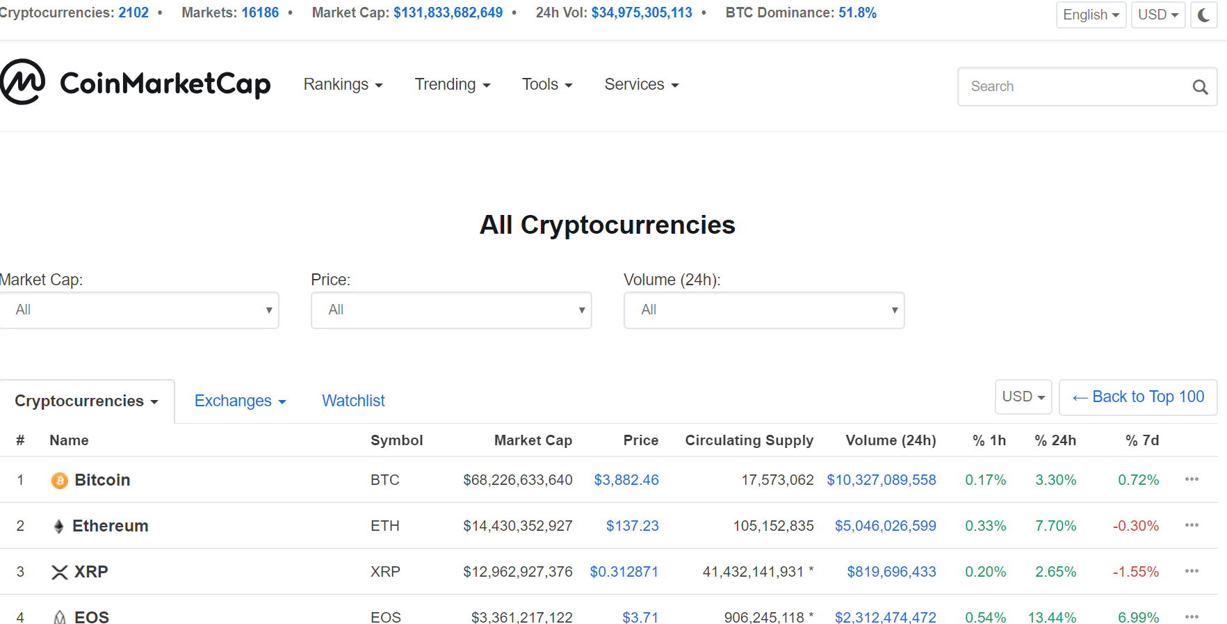Click EOS volume $2,312,474,472
Image resolution: width=1227 pixels, height=624 pixels.
click(x=886, y=617)
